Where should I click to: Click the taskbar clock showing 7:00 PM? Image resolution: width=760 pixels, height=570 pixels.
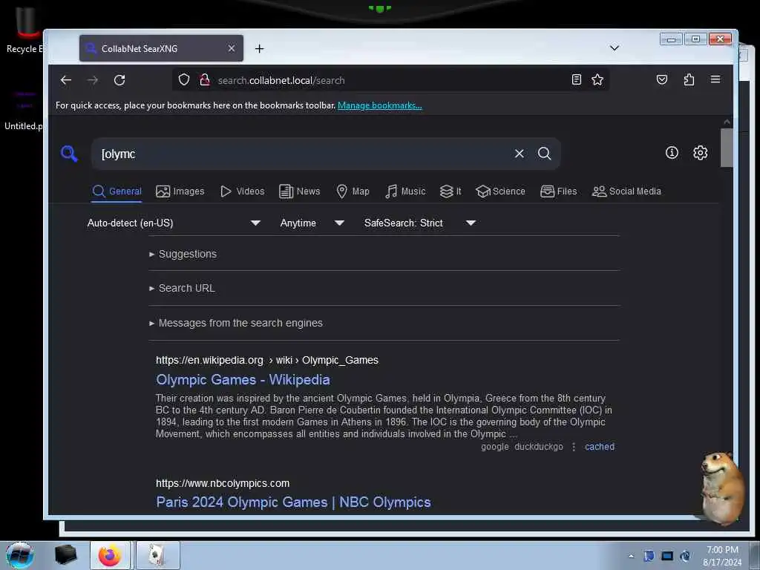click(721, 556)
